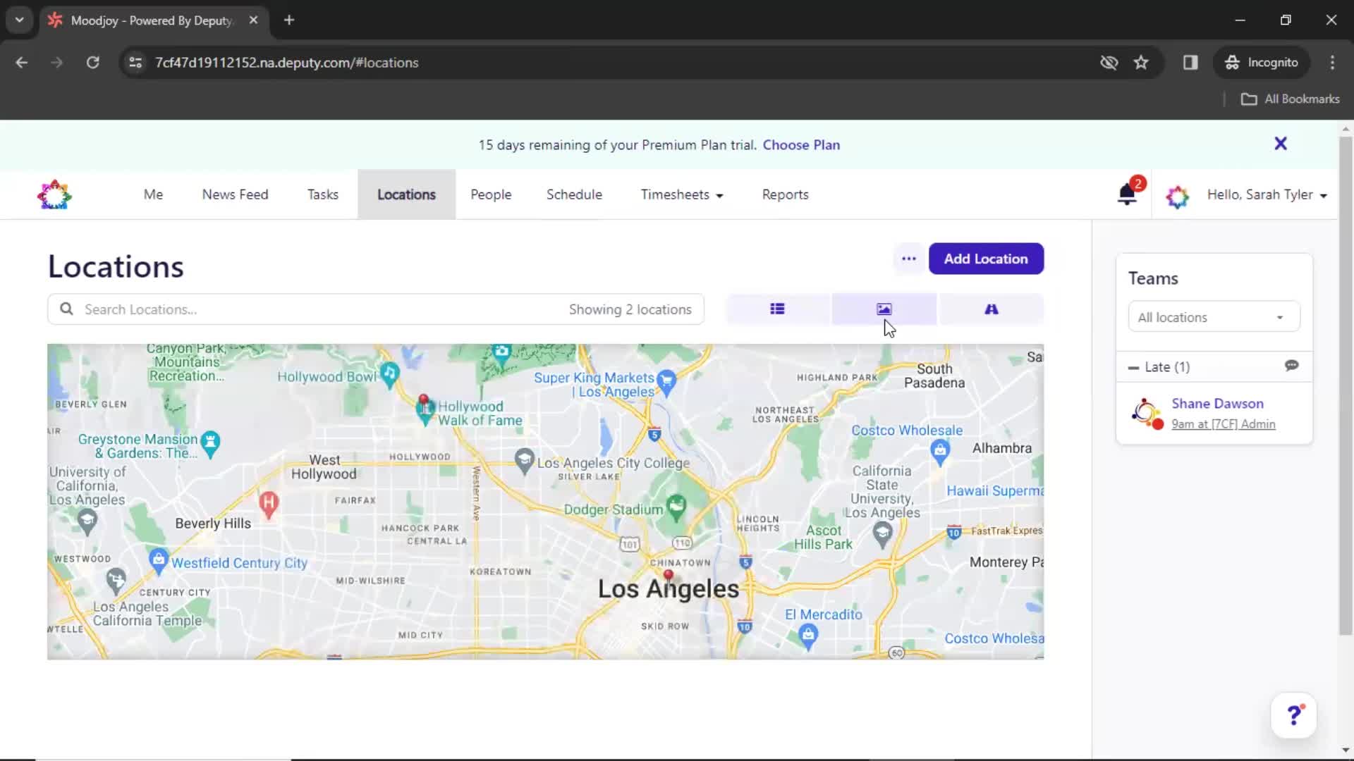Open the Reports tab
This screenshot has height=761, width=1354.
pos(785,194)
